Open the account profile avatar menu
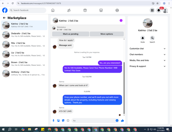 pos(165,10)
